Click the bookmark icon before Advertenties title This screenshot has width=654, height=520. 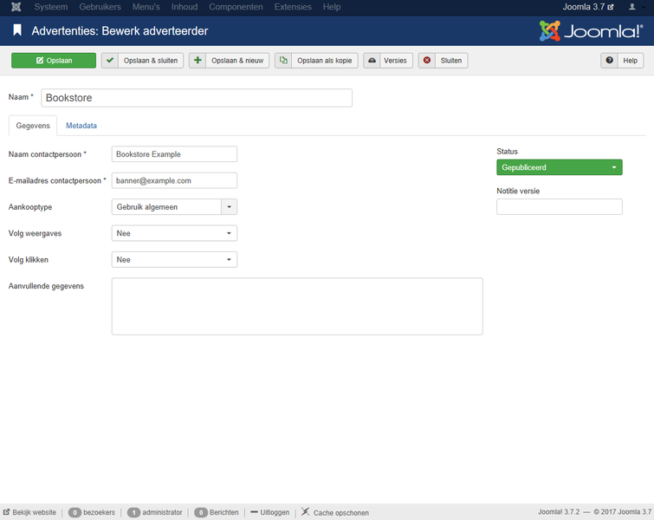click(x=17, y=30)
